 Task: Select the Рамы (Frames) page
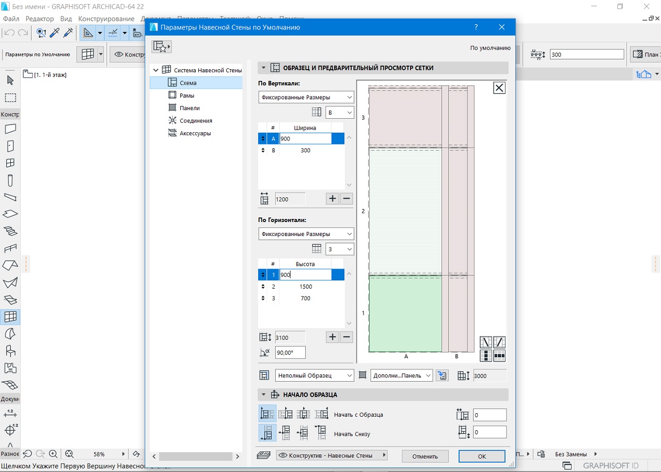(x=187, y=96)
